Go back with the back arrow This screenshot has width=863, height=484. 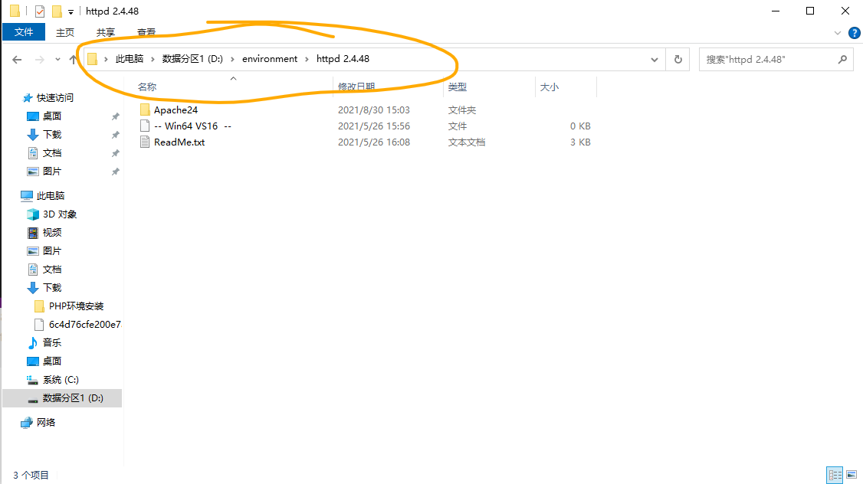(17, 60)
